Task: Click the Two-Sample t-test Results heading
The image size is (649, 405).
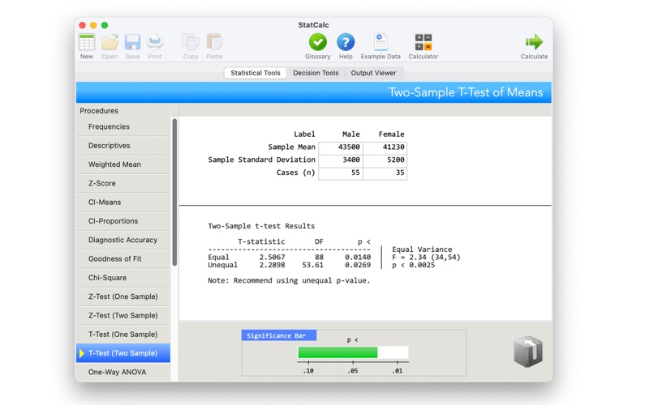Action: (x=261, y=226)
